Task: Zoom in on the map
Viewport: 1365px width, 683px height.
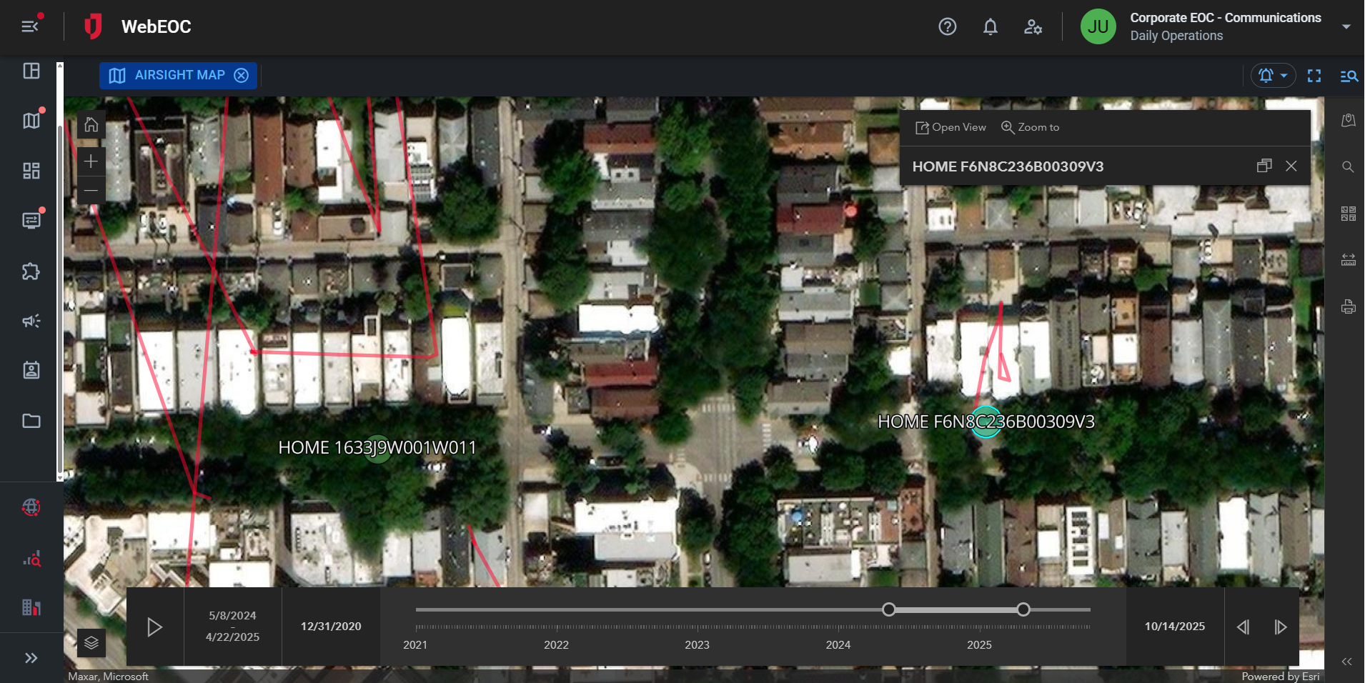Action: pos(91,162)
